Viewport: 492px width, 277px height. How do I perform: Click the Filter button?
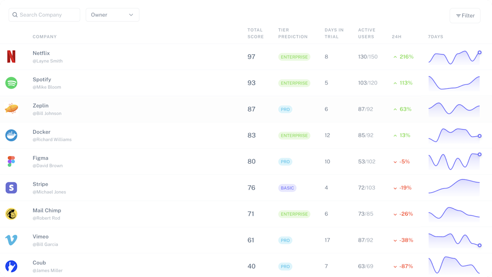(x=465, y=15)
